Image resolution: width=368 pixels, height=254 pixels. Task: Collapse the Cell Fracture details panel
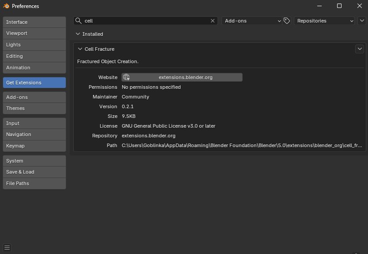tap(80, 49)
